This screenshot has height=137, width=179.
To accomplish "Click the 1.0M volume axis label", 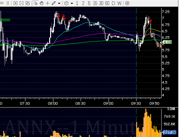I will pos(171,109).
